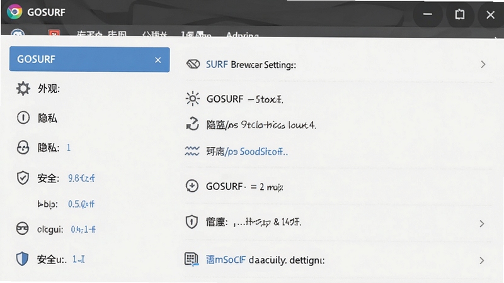Click the gear icon beside 外观
504x283 pixels.
(23, 89)
